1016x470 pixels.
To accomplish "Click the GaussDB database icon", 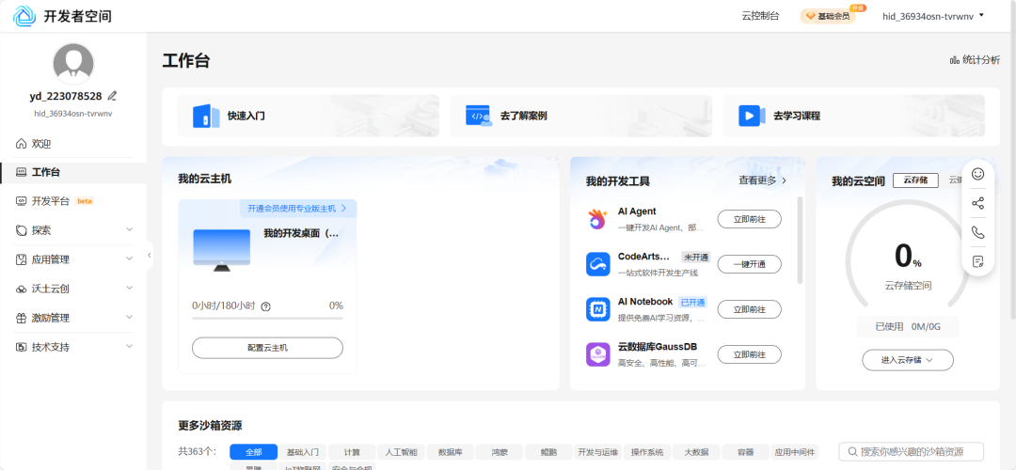I will 598,354.
